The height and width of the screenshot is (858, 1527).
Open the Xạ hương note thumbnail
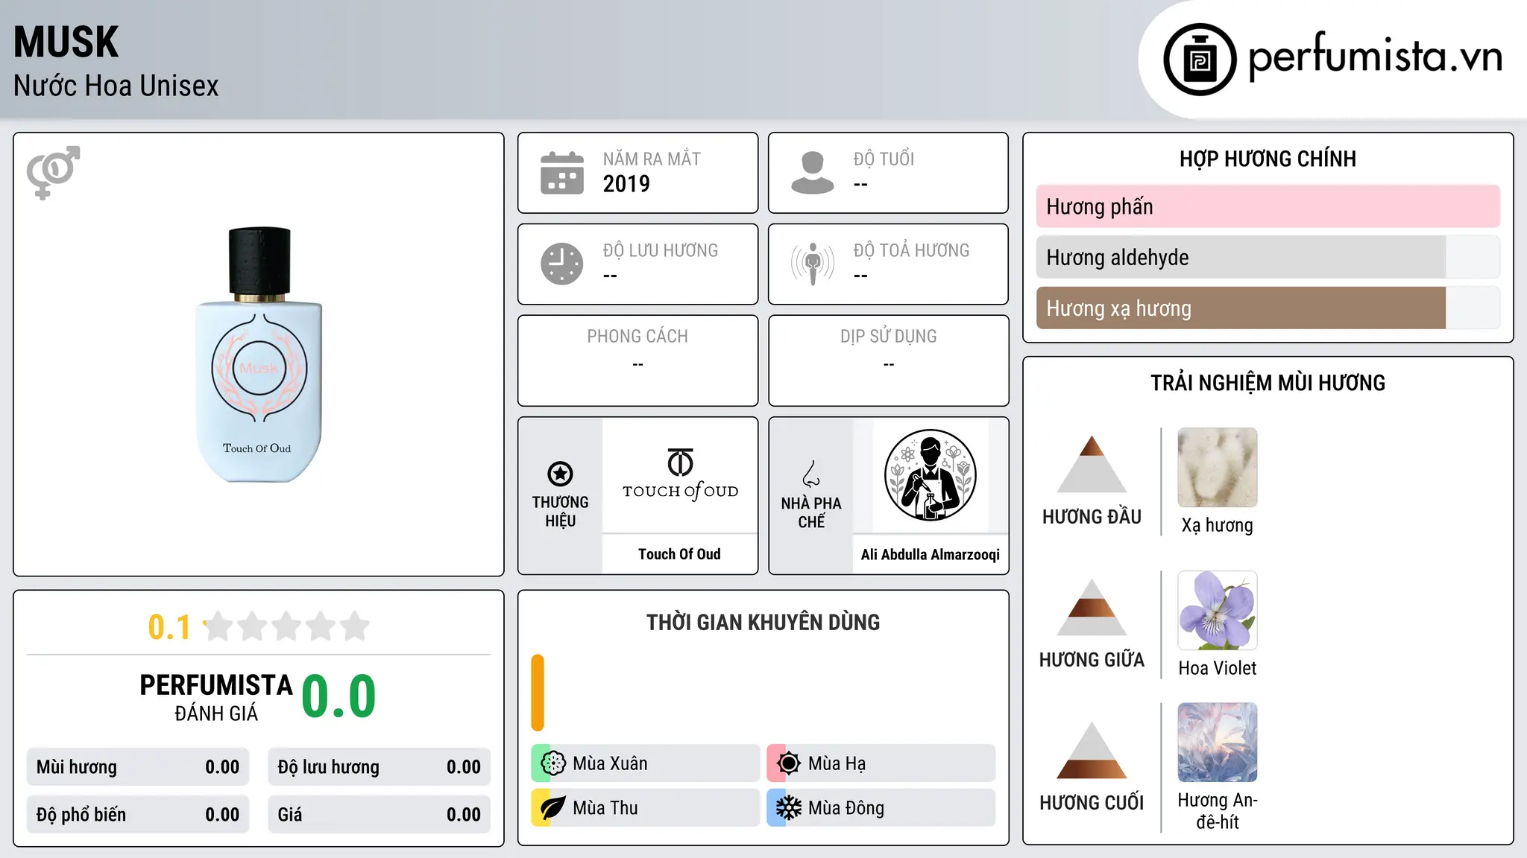[1218, 468]
